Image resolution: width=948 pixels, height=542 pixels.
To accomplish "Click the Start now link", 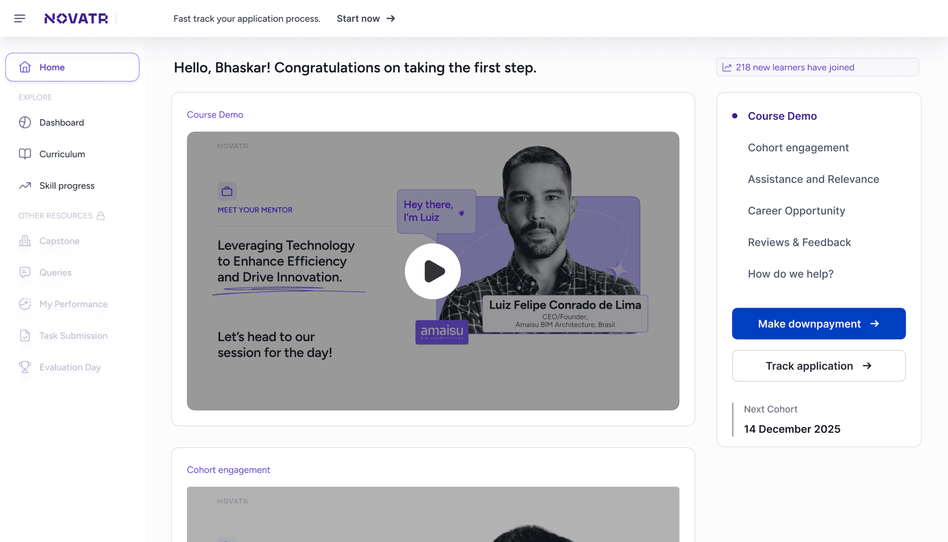I will (x=366, y=18).
